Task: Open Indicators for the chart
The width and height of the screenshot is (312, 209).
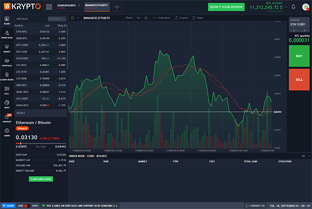Action: (x=162, y=18)
